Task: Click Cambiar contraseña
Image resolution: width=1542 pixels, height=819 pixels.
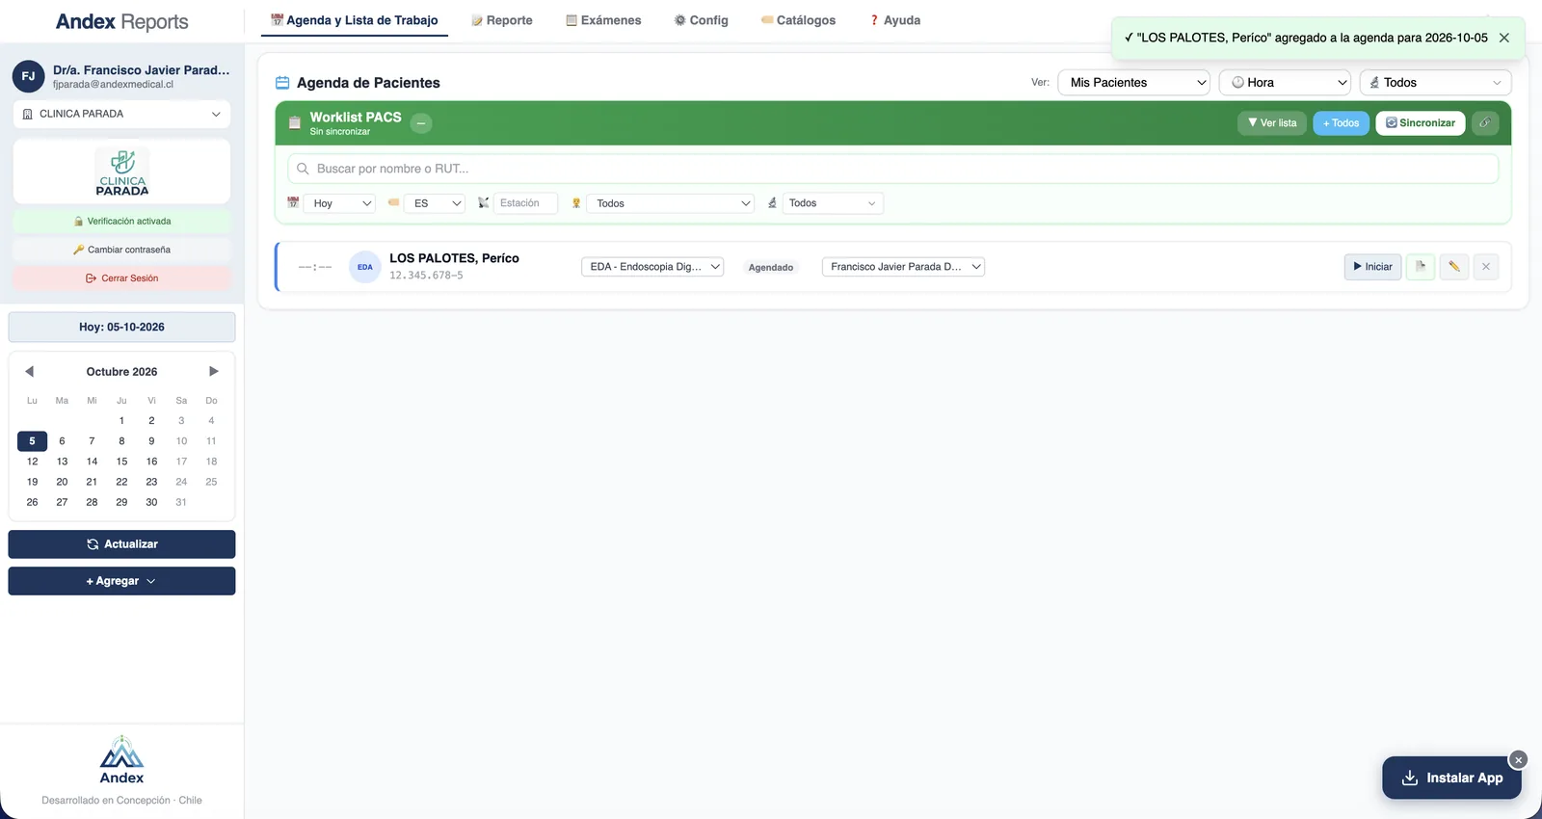Action: 121,250
